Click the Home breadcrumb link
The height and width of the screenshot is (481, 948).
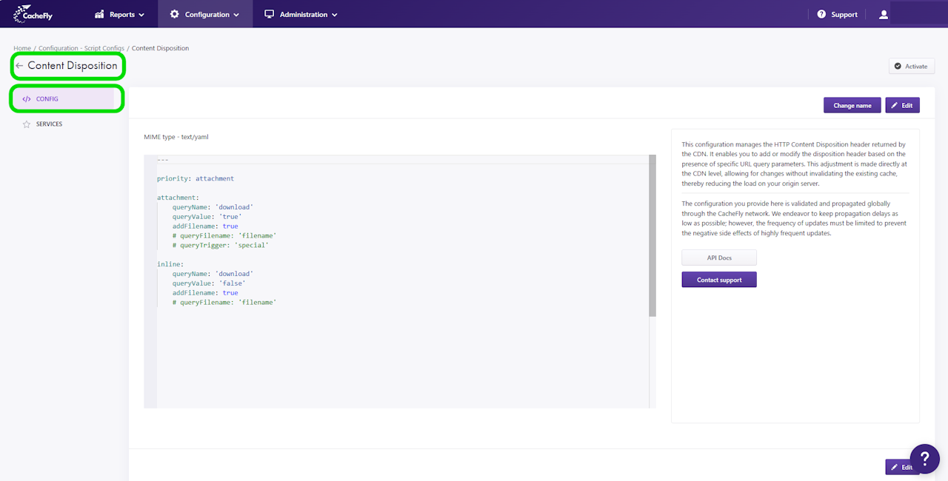click(22, 48)
